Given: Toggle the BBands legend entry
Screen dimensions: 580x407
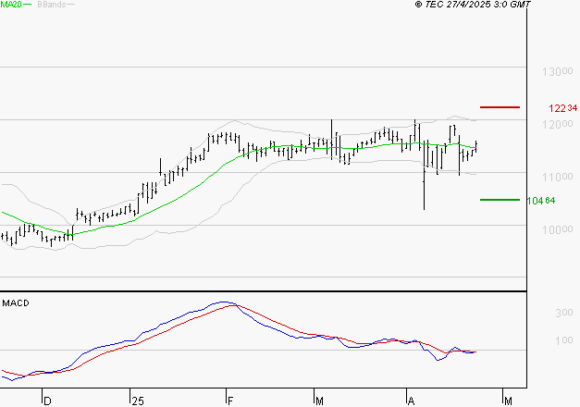Looking at the screenshot, I should (x=51, y=6).
